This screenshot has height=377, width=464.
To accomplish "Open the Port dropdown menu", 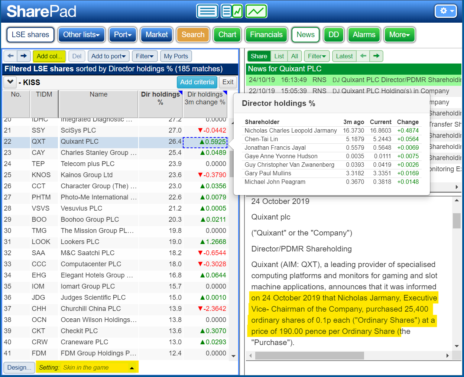I will click(123, 35).
